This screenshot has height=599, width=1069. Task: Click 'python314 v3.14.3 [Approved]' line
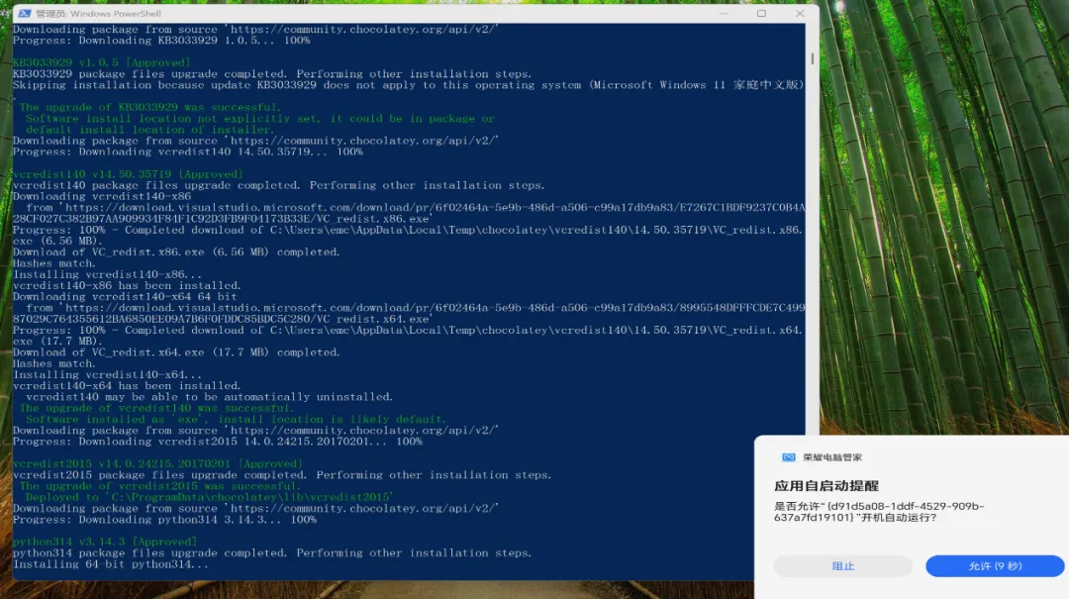pos(105,542)
